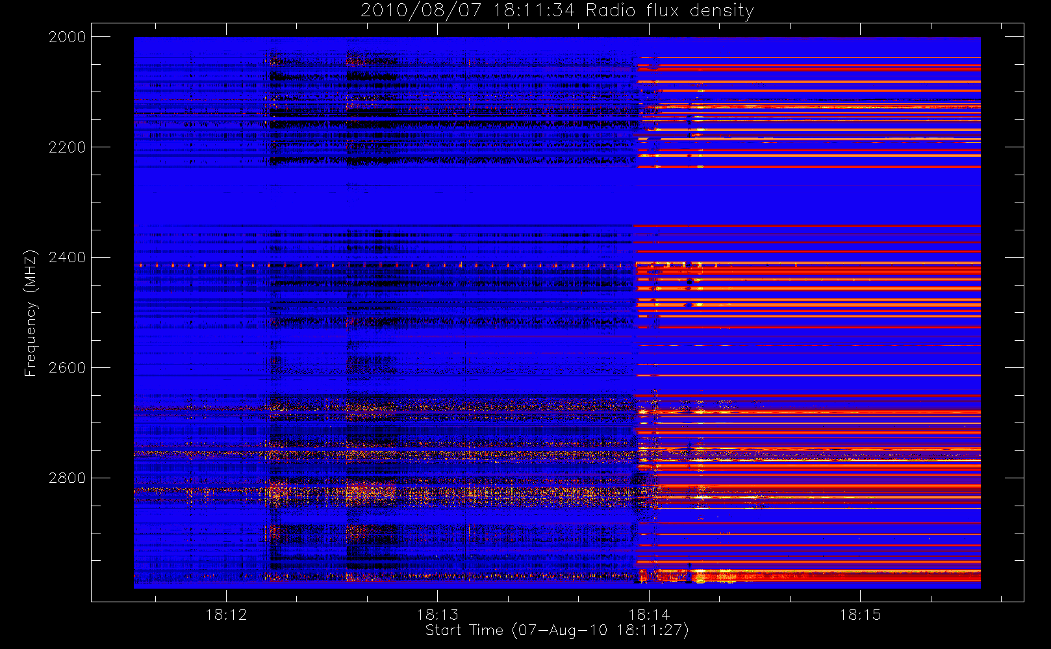
Task: Select the 2200 frequency tick label
Action: [x=68, y=147]
